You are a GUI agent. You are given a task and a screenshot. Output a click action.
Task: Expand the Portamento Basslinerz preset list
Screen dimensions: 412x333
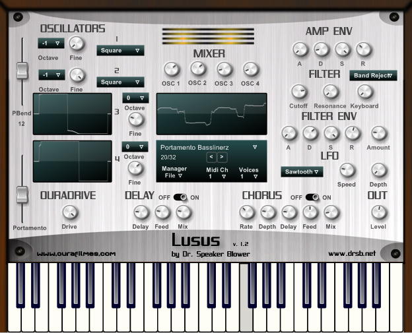click(x=255, y=147)
